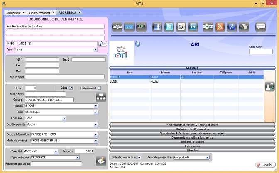Click the speech bubble comment icon
The height and width of the screenshot is (173, 279).
coord(260,27)
